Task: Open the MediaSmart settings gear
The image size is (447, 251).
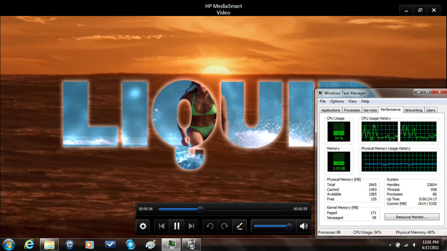Action: pos(143,226)
